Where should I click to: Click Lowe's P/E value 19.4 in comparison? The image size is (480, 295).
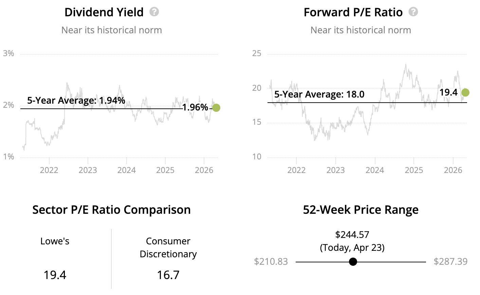pos(55,275)
